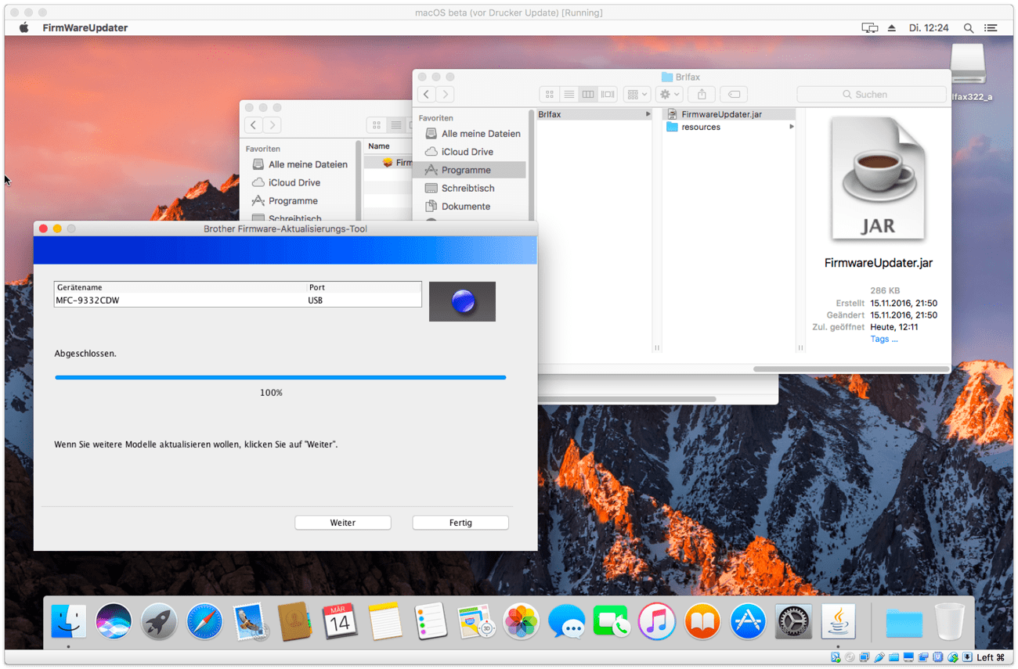
Task: Open Notification Center in menu bar
Action: tap(991, 27)
